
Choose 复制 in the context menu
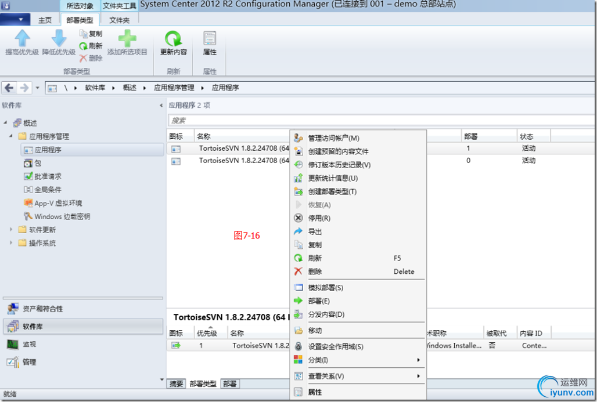coord(357,245)
